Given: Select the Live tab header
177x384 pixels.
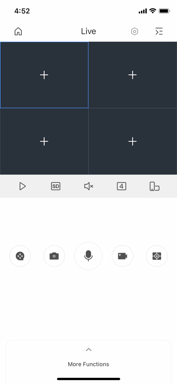Looking at the screenshot, I should [88, 31].
